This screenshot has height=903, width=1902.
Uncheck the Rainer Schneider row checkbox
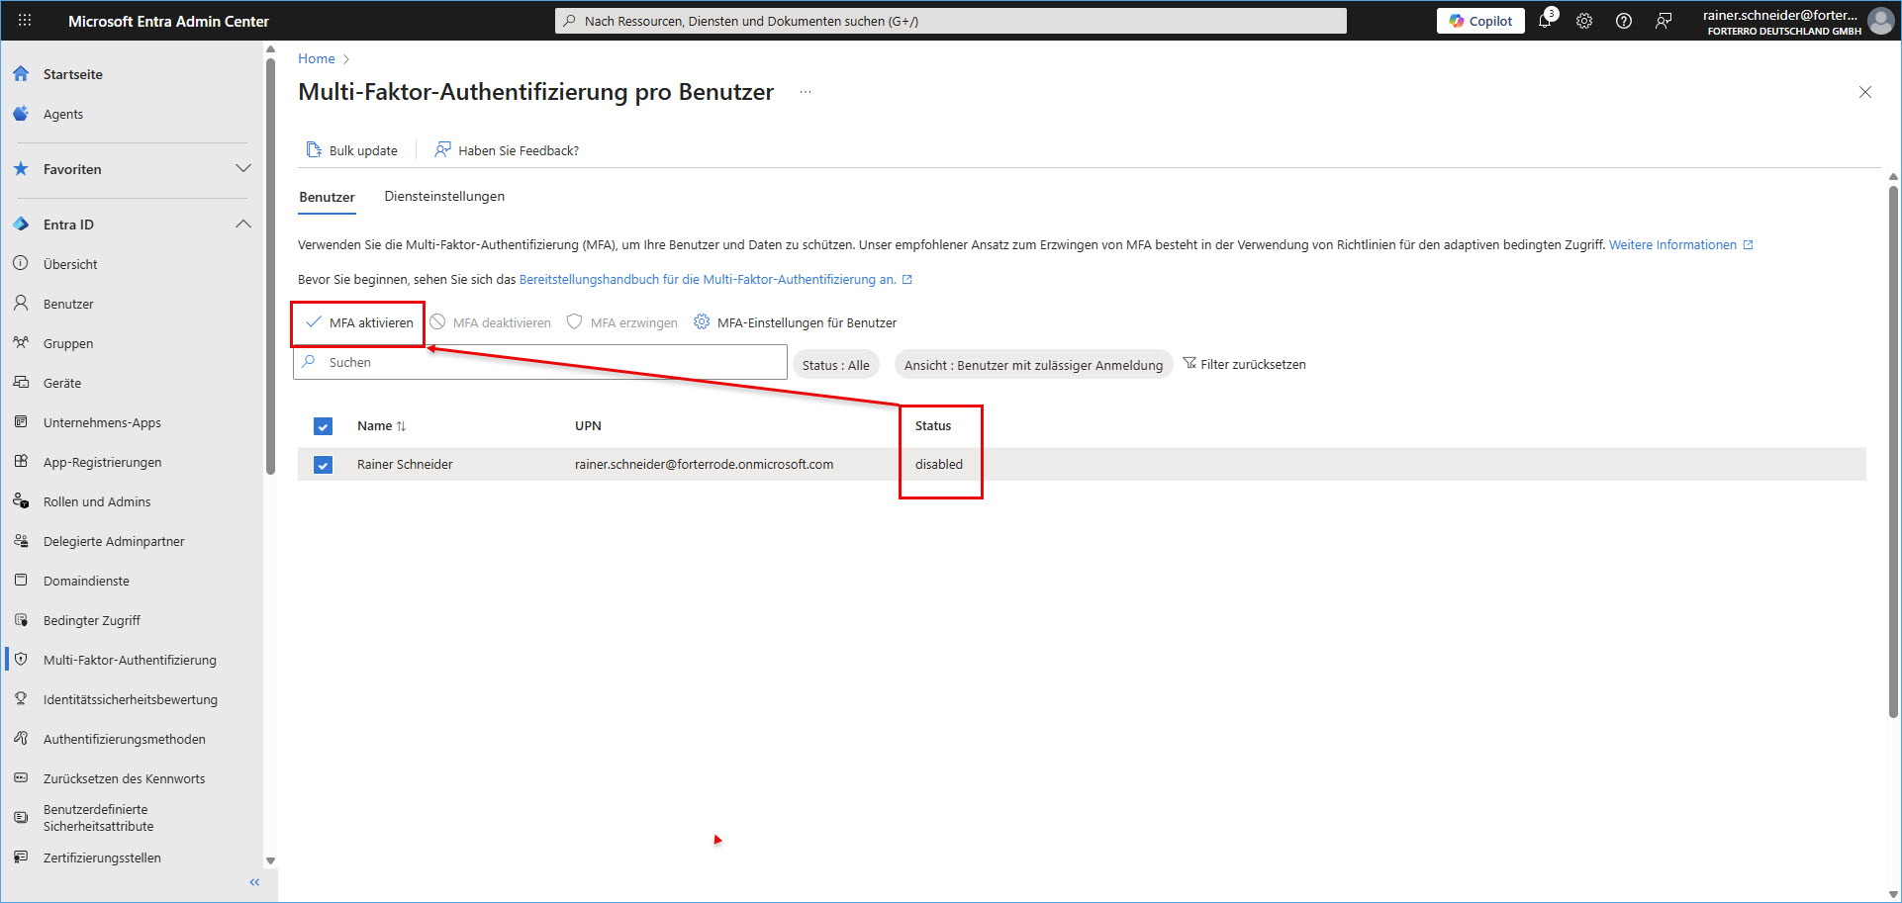click(323, 465)
